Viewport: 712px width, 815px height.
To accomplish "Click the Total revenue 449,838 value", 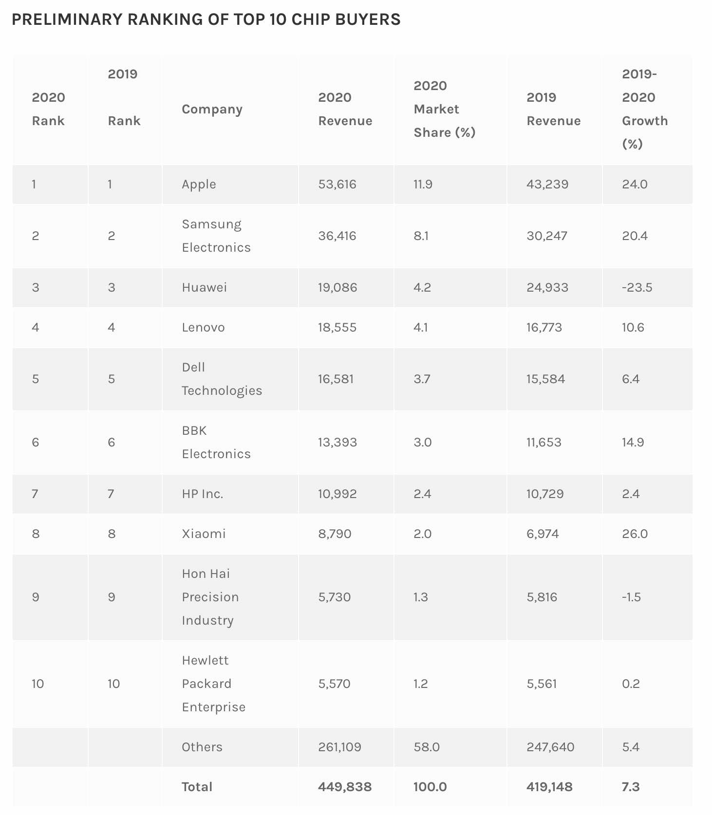I will (345, 787).
